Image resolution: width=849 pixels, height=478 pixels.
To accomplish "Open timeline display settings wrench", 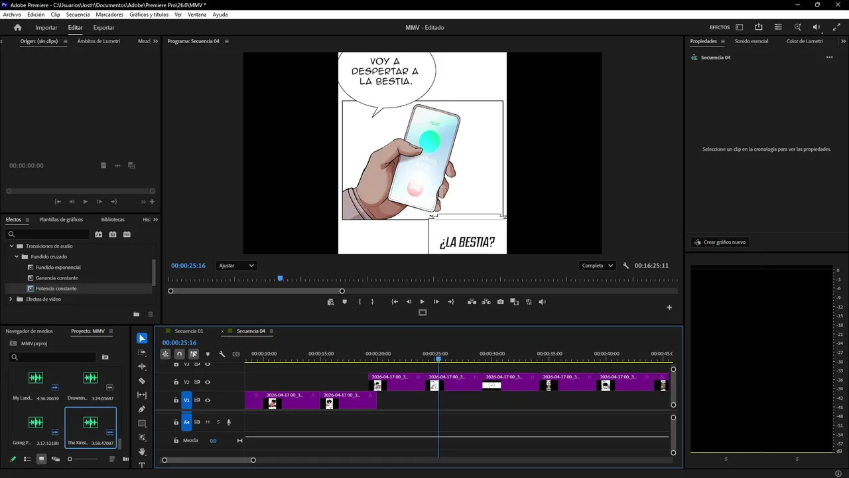I will coord(222,355).
